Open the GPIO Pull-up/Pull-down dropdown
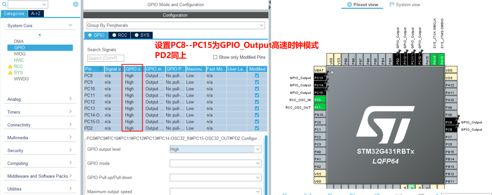Image resolution: width=492 pixels, height=195 pixels. pos(216,178)
